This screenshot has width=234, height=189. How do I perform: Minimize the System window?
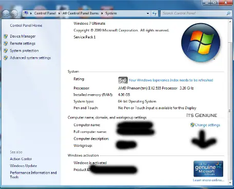(x=207, y=3)
